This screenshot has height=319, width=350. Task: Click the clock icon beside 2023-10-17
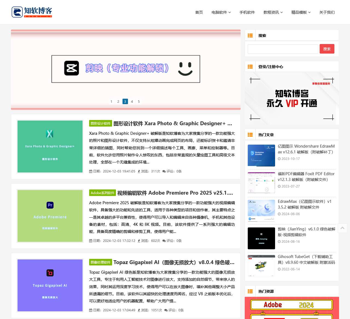279,159
